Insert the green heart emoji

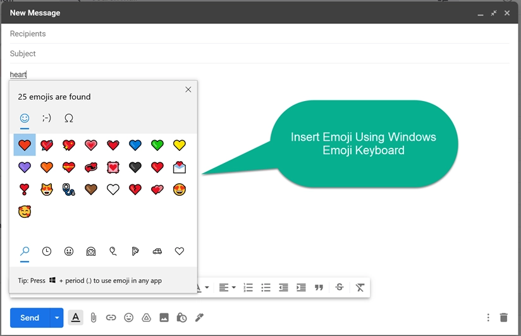coord(157,145)
